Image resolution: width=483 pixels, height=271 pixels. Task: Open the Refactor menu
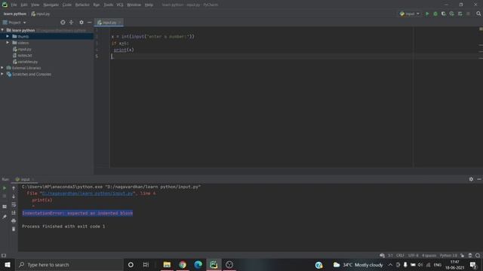(82, 5)
